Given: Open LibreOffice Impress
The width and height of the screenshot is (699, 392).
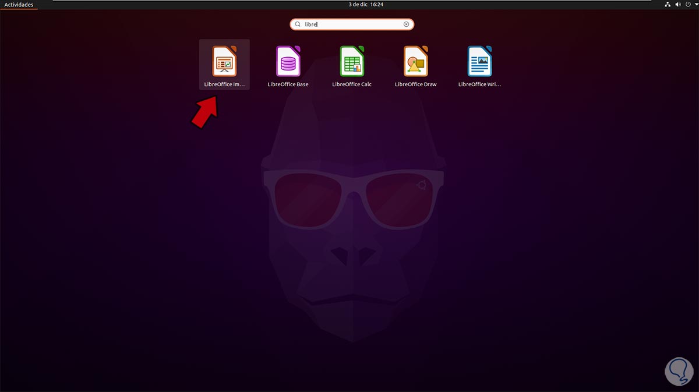Looking at the screenshot, I should pos(224,60).
